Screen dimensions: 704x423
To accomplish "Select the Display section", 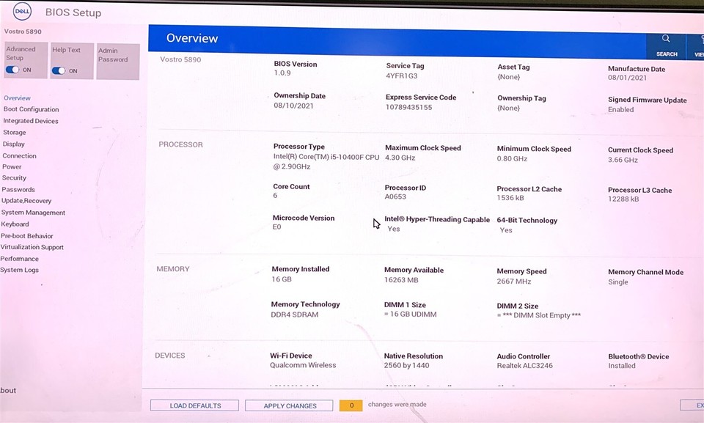I will point(13,144).
